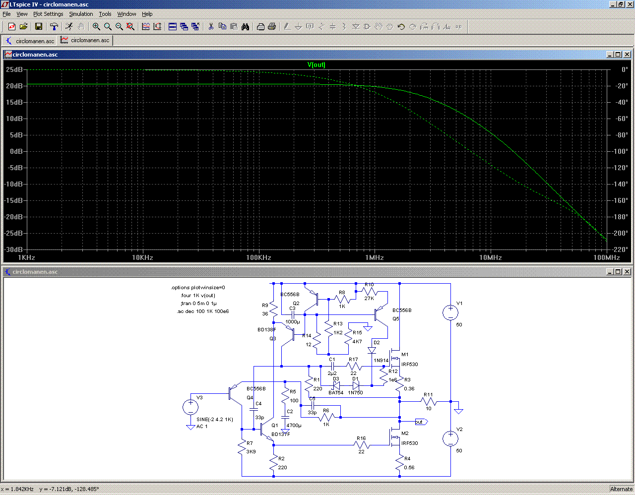Select the Text 'Aa' tool
The width and height of the screenshot is (635, 495).
[447, 27]
